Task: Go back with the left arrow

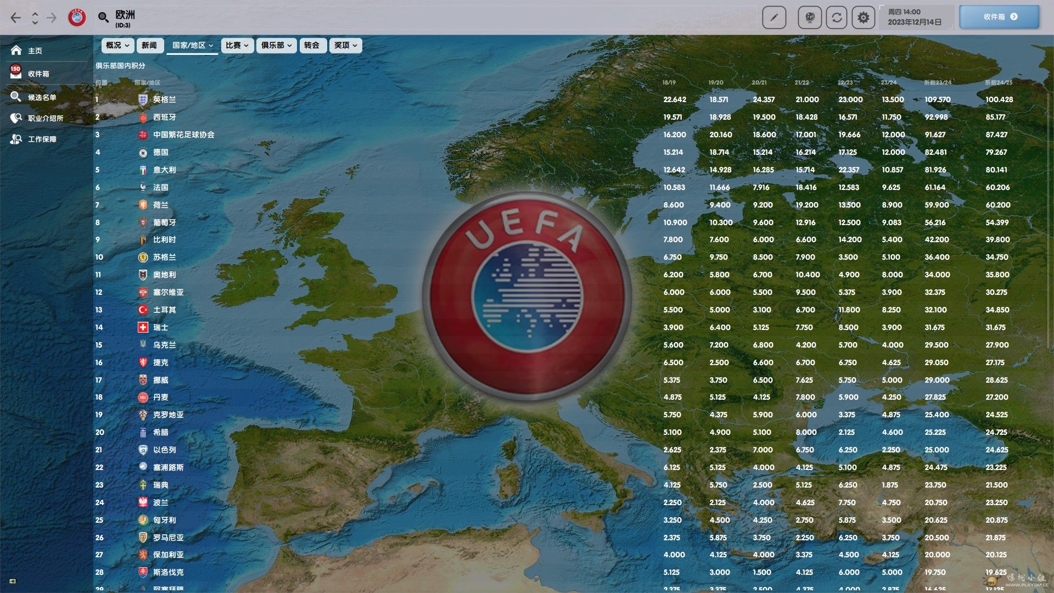Action: (x=16, y=18)
